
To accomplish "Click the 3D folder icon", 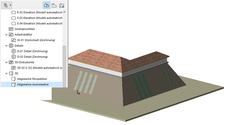I will tap(11, 73).
